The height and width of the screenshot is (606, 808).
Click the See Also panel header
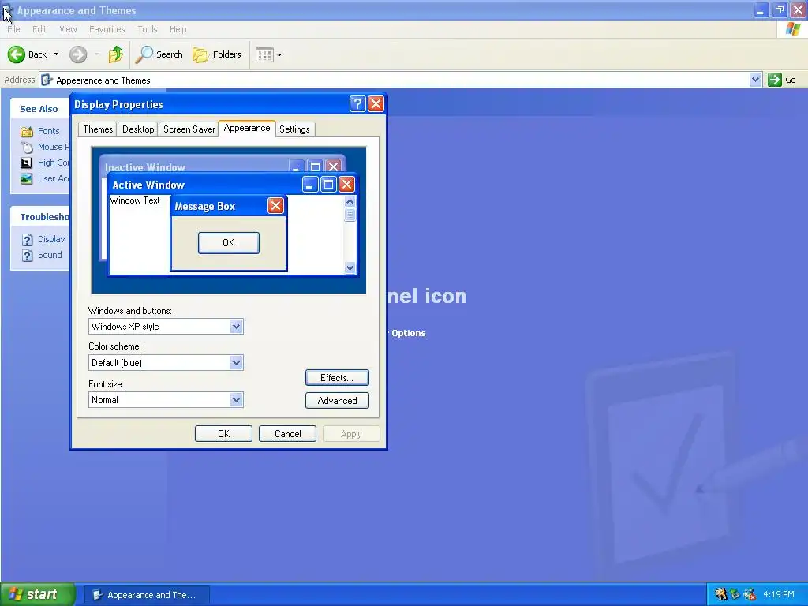point(39,109)
